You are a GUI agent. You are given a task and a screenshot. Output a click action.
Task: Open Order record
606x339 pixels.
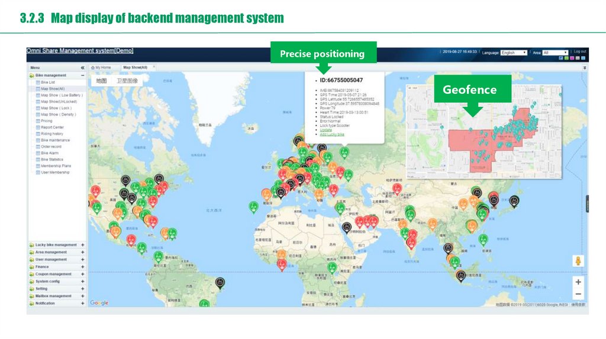tap(51, 146)
